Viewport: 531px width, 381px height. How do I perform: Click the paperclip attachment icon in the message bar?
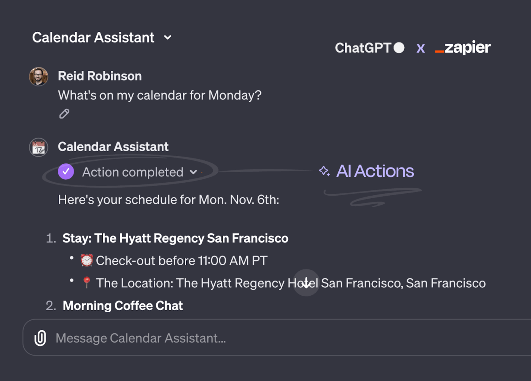click(39, 337)
